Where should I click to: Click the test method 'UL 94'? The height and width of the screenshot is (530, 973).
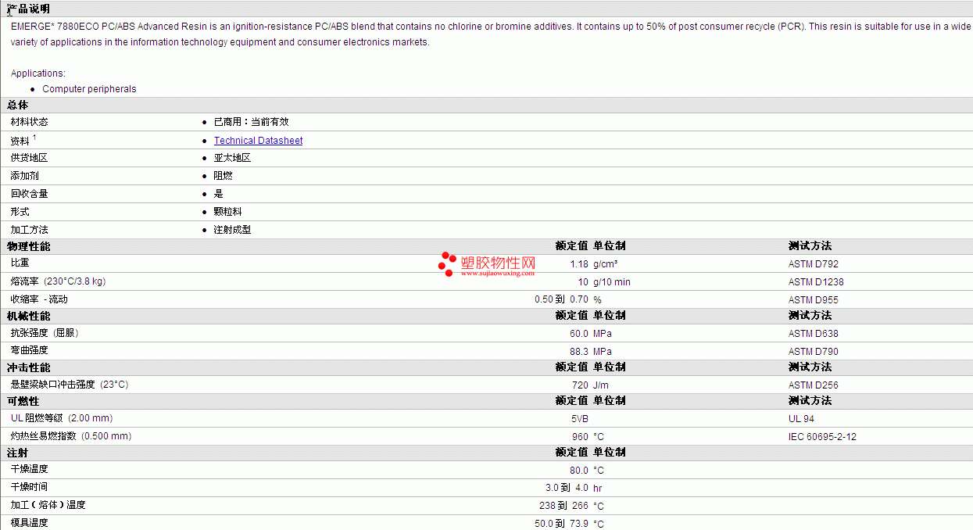pos(801,419)
